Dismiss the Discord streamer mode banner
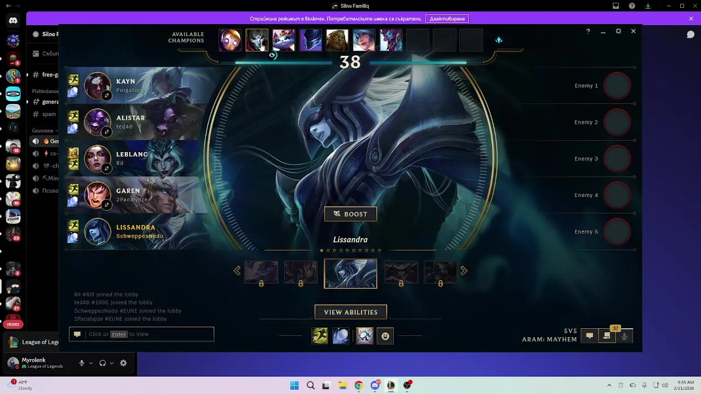This screenshot has width=701, height=394. (691, 19)
